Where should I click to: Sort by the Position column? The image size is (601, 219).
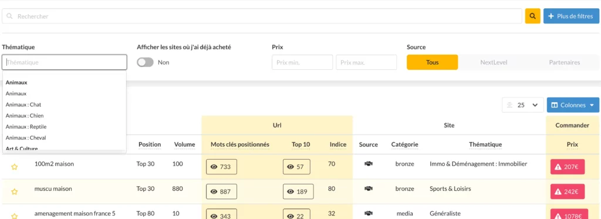tap(150, 144)
